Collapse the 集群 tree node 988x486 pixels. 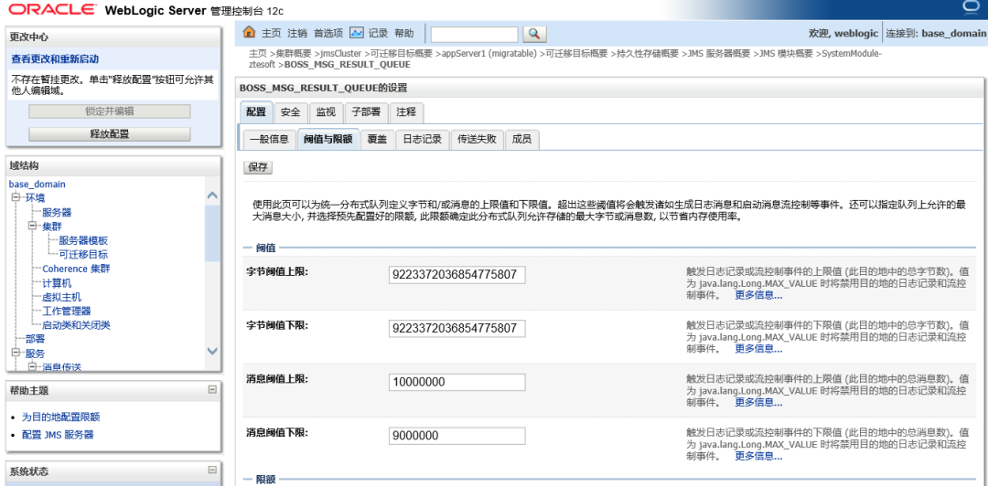point(33,226)
